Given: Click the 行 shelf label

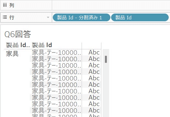Looking at the screenshot, I should [12, 17].
